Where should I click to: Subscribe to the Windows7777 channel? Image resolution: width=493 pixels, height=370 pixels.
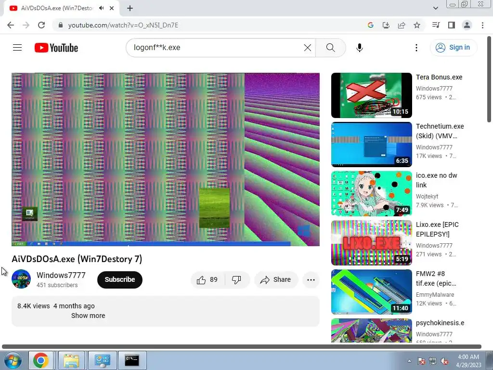[120, 279]
